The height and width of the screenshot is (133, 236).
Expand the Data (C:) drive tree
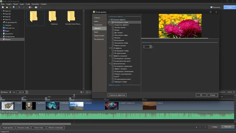[x=1, y=11]
